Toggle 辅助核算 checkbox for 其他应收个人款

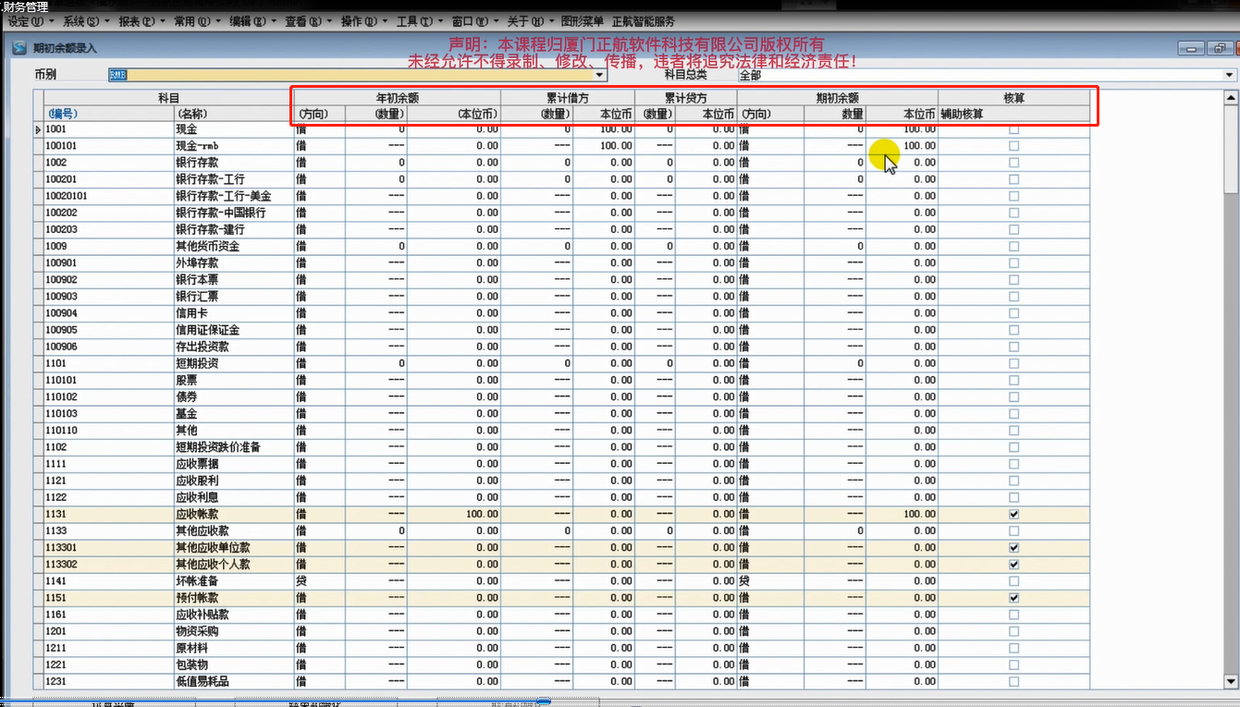pyautogui.click(x=1014, y=565)
